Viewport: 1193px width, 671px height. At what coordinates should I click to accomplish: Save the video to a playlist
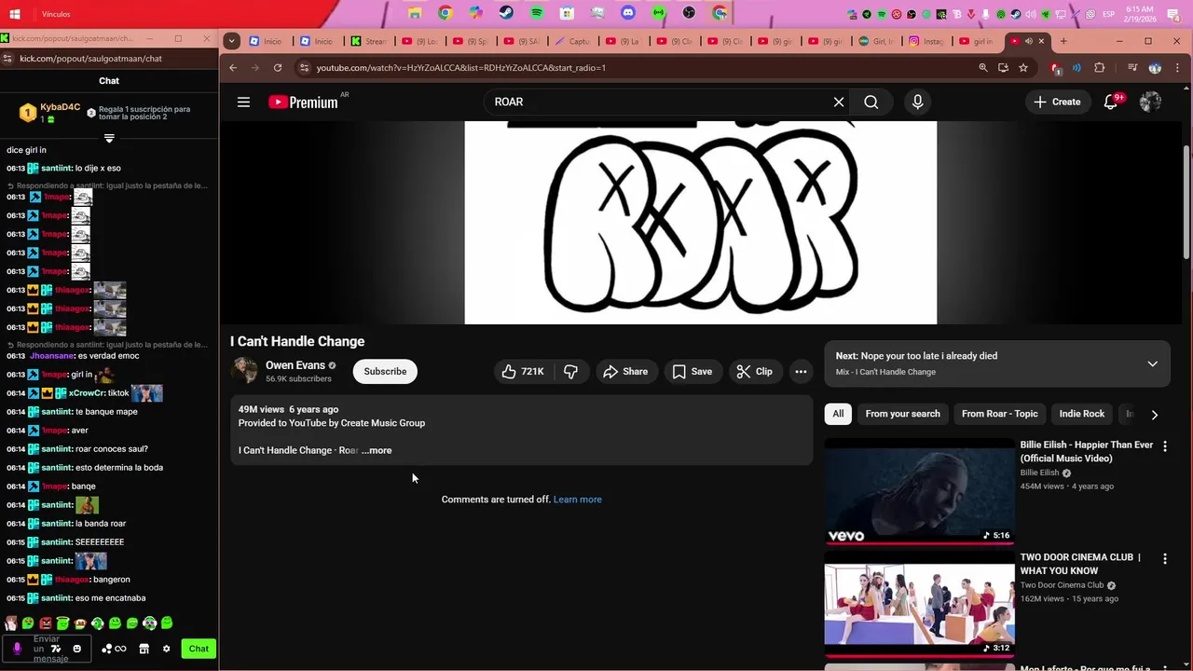coord(692,372)
